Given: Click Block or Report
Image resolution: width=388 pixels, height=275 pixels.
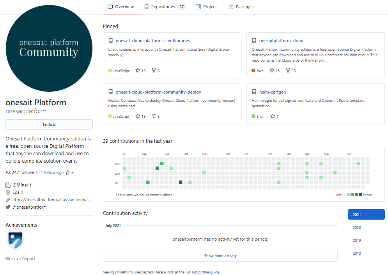Looking at the screenshot, I should 20,259.
